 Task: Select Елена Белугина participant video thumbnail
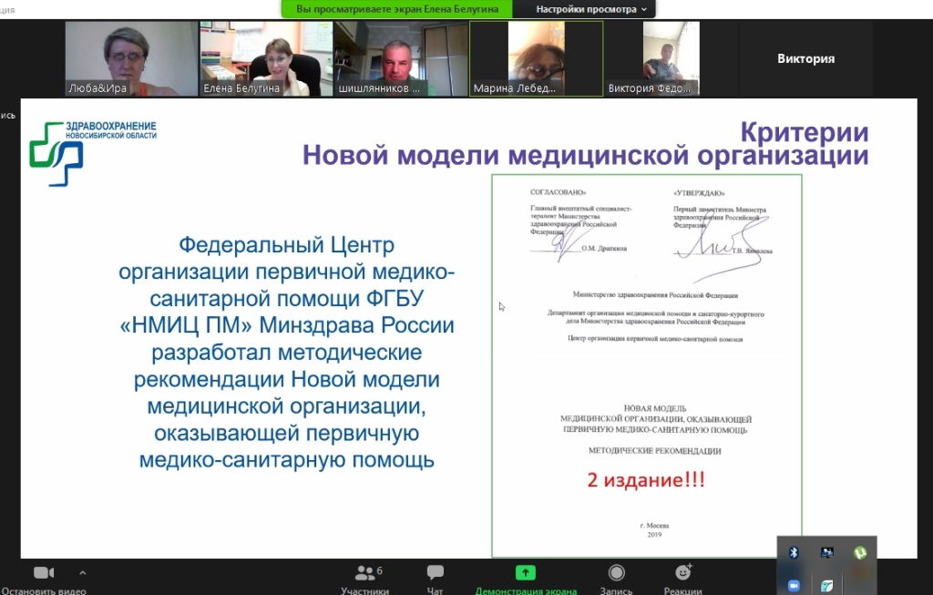pos(265,58)
